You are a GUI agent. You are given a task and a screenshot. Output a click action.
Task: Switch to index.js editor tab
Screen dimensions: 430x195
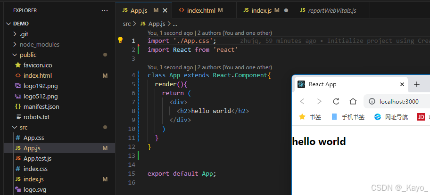(265, 10)
